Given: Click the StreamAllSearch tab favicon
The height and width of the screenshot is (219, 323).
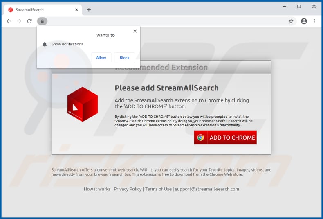Looking at the screenshot, I should click(x=11, y=10).
